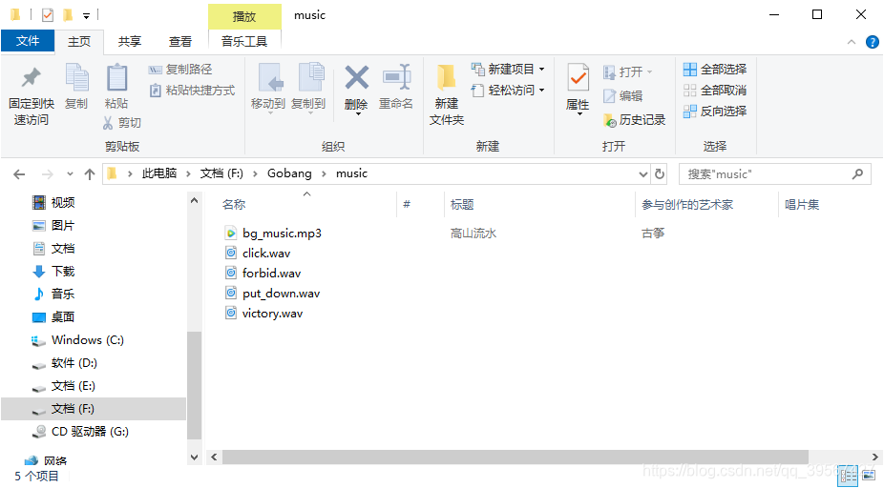Screen dimensions: 884x488
Task: Click Select none
Action: coord(715,90)
